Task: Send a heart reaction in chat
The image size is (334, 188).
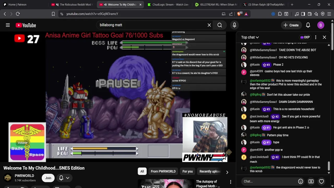Action: pyautogui.click(x=321, y=181)
